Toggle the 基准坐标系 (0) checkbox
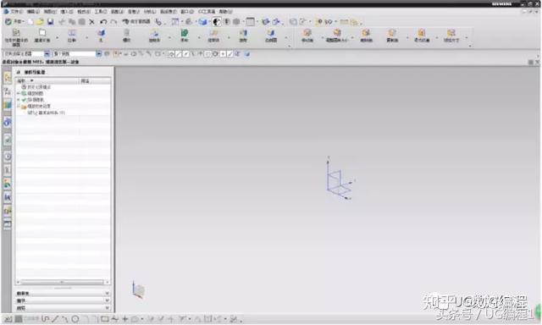The image size is (542, 325). (x=30, y=113)
